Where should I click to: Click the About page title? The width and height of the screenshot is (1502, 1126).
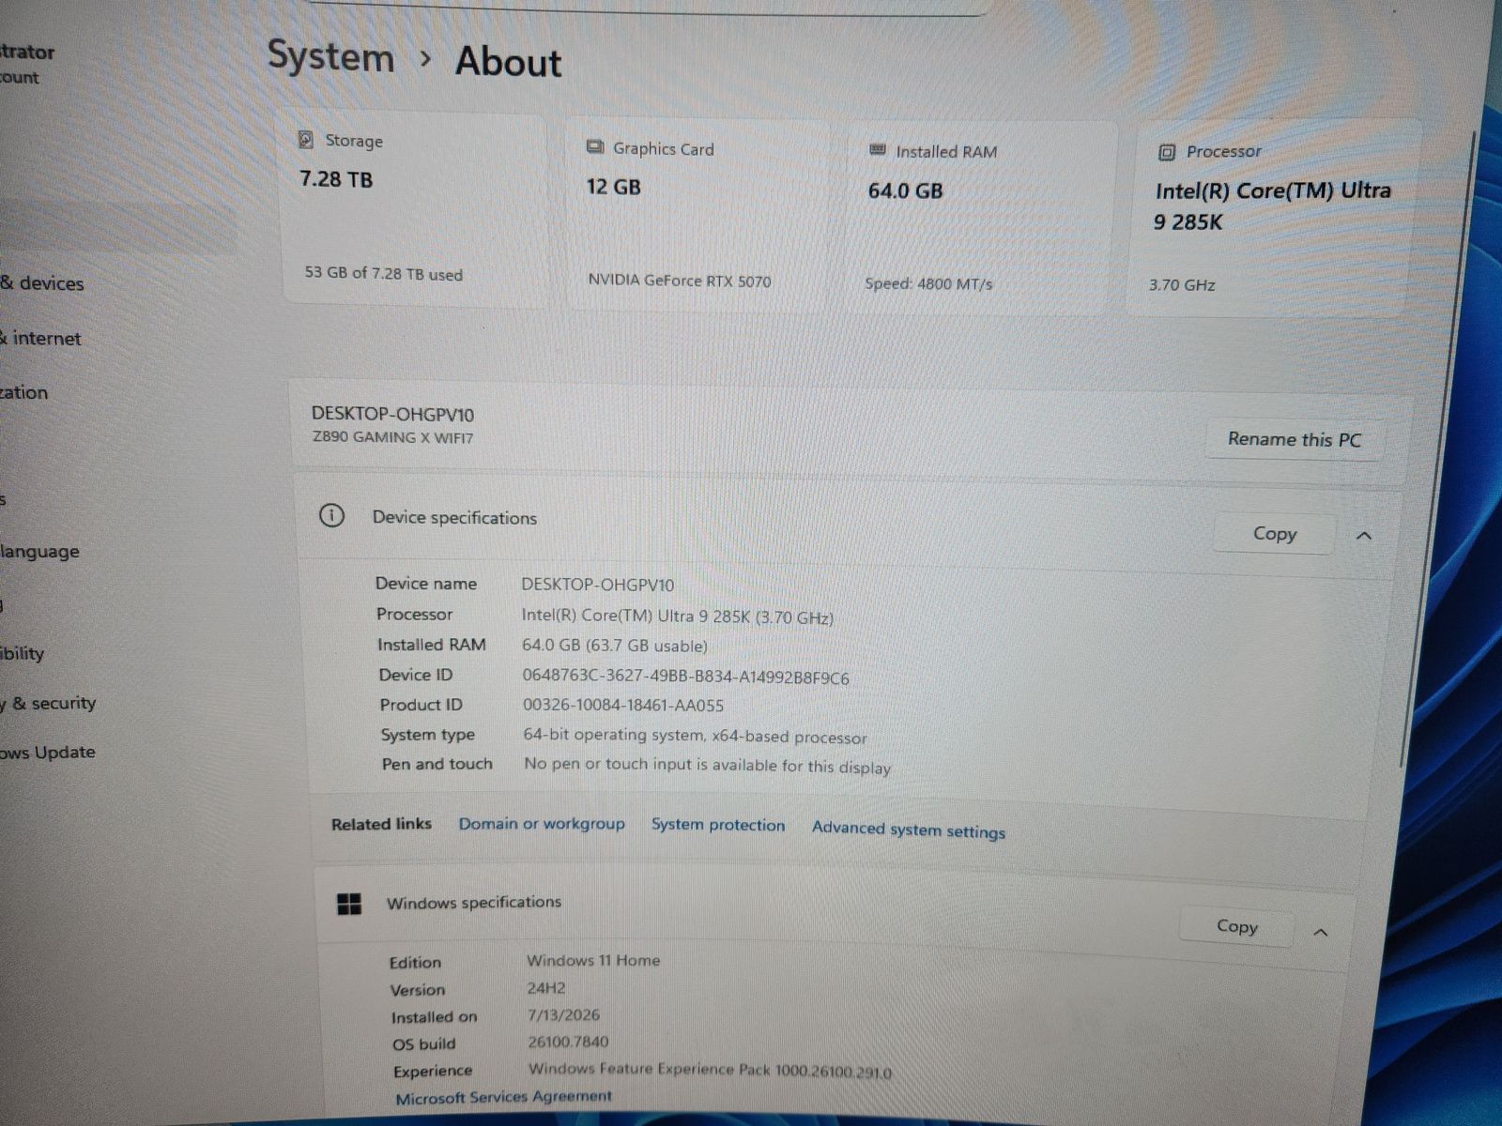pos(508,61)
